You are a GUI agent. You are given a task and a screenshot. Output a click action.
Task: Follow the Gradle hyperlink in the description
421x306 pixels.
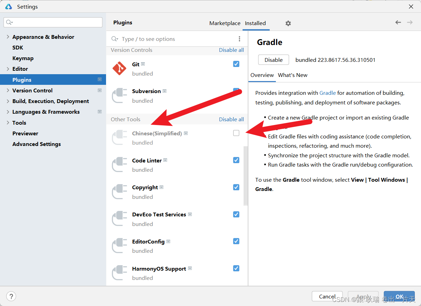point(328,93)
